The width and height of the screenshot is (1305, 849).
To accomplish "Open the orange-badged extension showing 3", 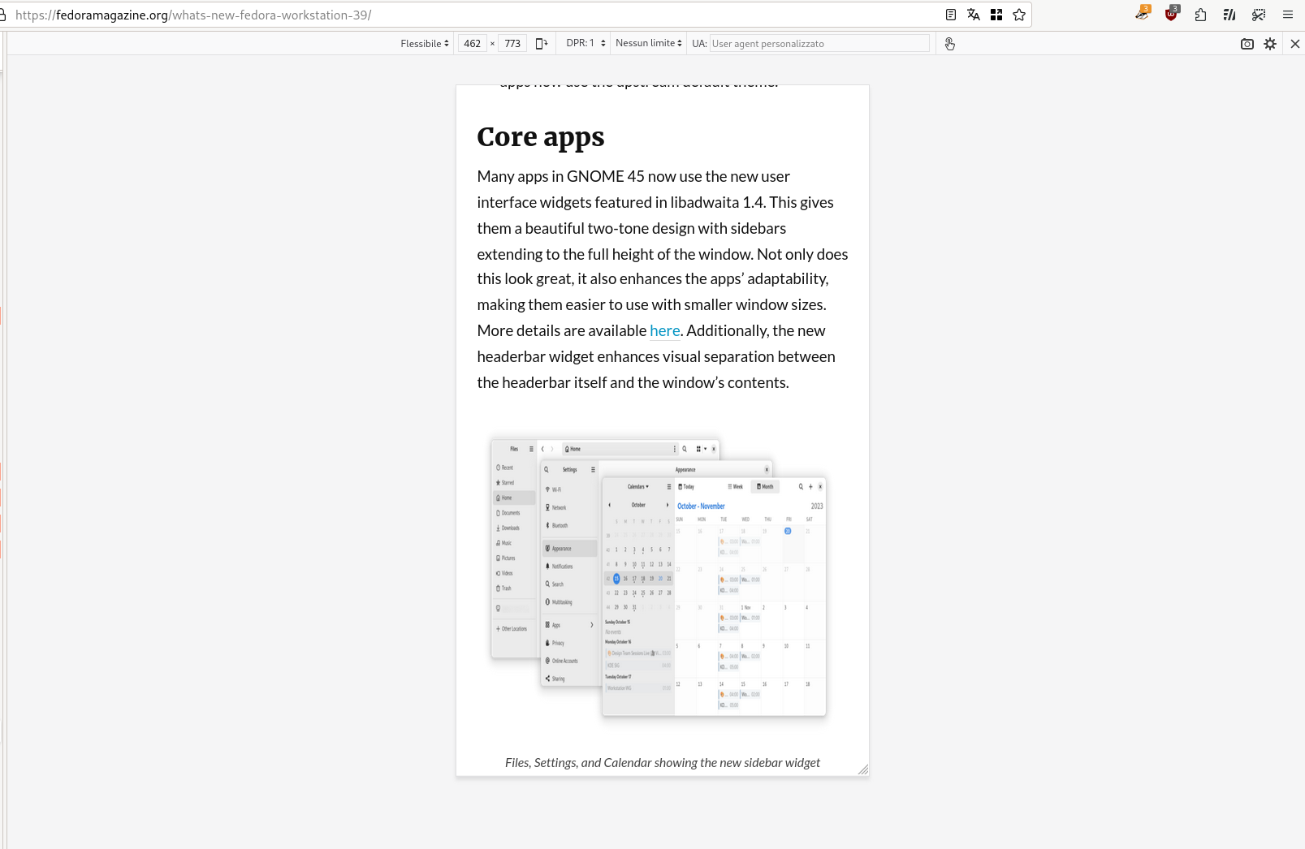I will (1143, 14).
